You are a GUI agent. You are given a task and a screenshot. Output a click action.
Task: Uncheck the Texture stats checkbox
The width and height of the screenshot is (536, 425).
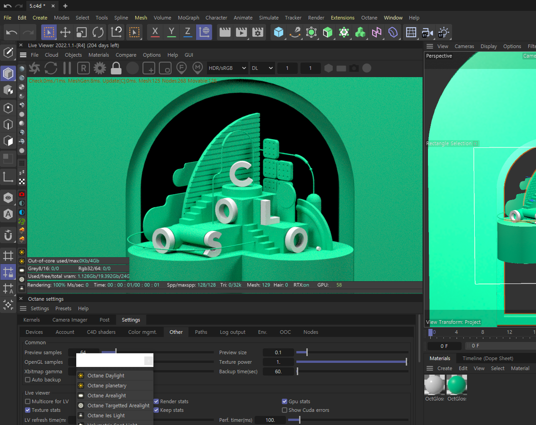tap(28, 410)
